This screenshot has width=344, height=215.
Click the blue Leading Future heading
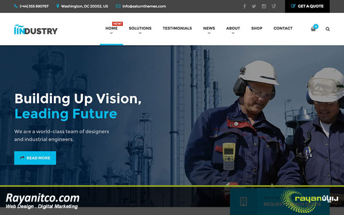pos(66,114)
